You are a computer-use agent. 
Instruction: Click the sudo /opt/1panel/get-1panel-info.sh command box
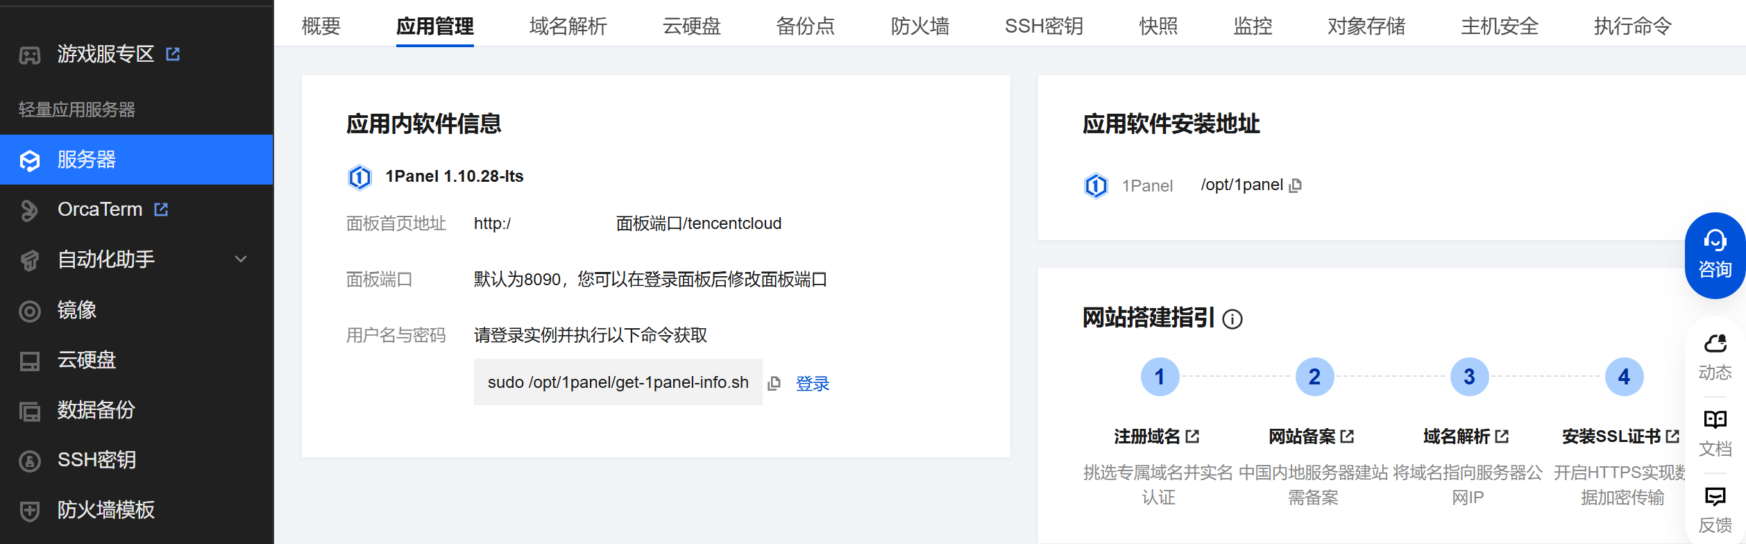tap(618, 382)
